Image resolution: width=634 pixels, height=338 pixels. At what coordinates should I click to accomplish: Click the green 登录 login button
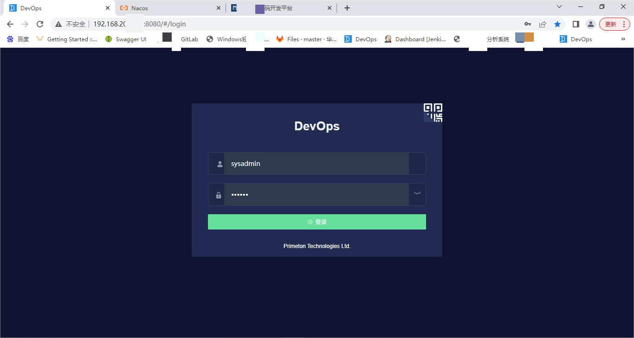[317, 222]
